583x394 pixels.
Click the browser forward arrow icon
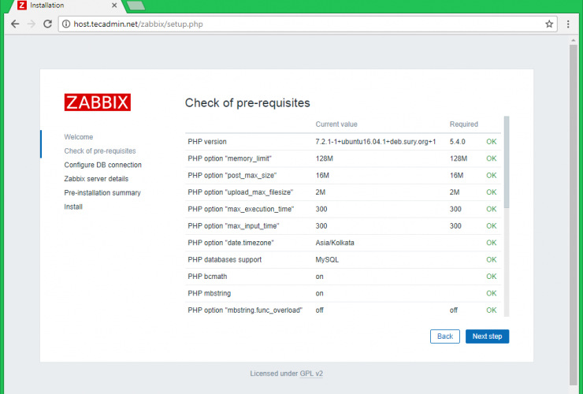point(31,24)
